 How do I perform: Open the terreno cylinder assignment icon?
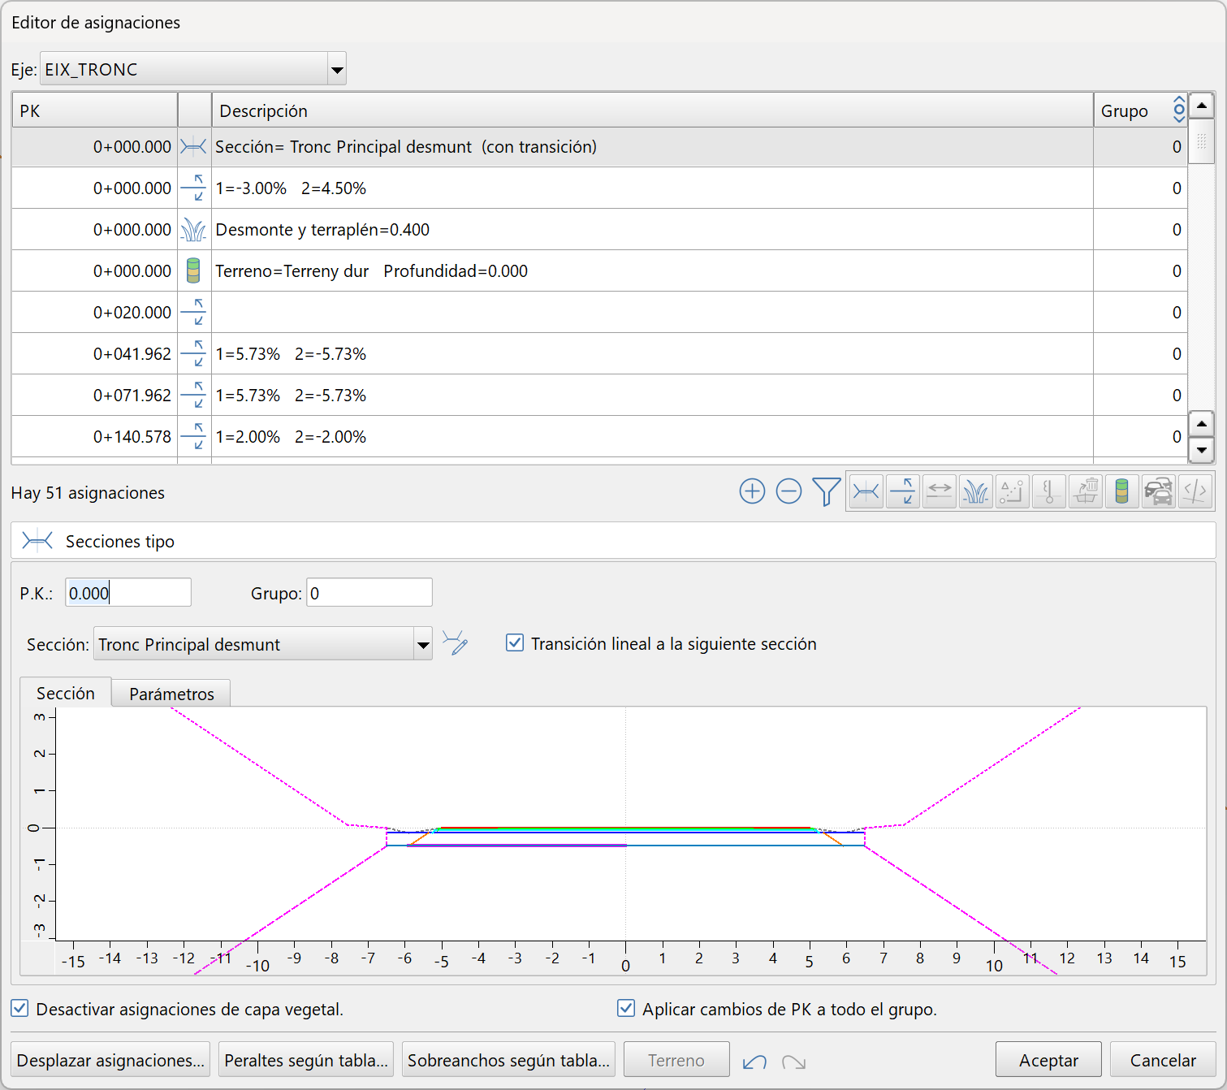[1121, 491]
